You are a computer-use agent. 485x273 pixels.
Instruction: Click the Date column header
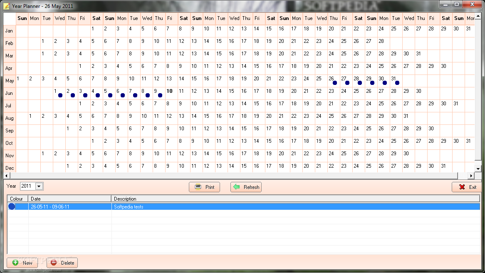point(69,199)
